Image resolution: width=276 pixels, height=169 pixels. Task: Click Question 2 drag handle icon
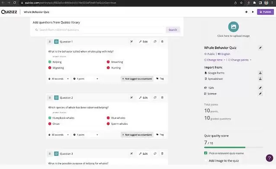[x=50, y=97]
